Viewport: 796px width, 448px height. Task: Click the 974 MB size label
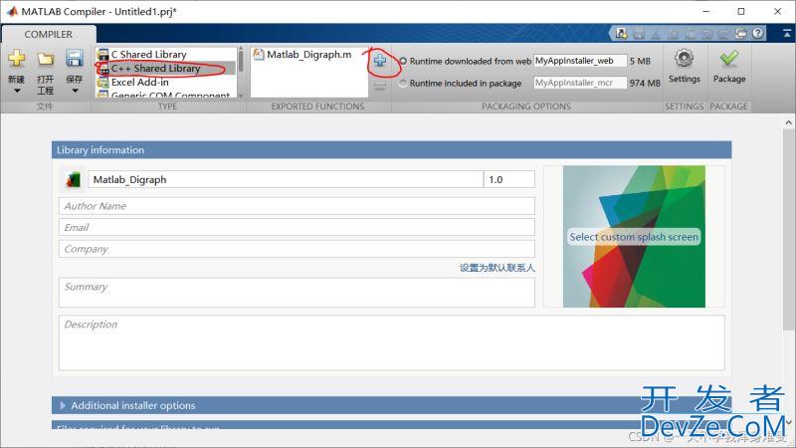click(x=645, y=83)
